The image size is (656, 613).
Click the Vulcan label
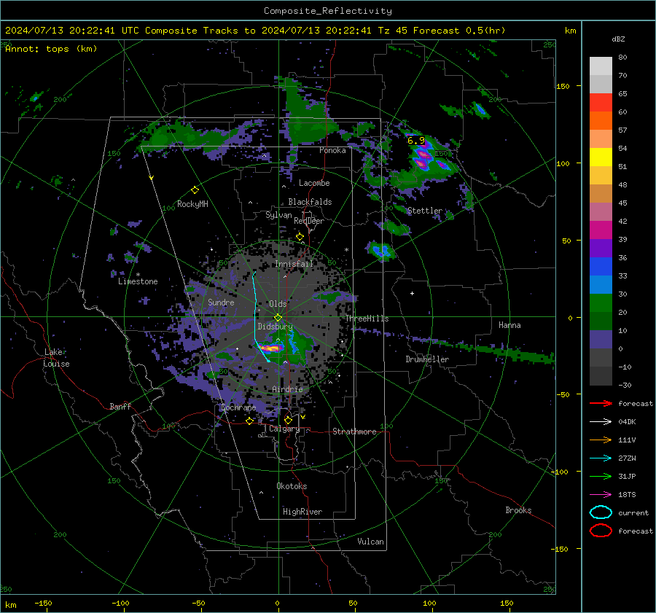(x=371, y=542)
